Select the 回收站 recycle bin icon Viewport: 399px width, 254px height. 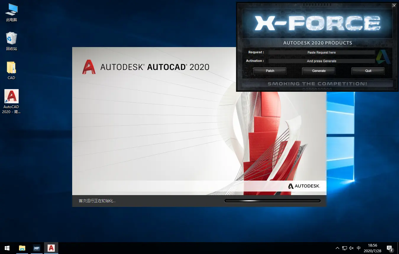12,41
